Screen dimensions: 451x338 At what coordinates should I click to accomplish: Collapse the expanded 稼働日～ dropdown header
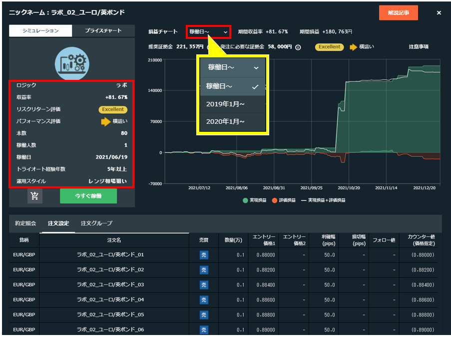coord(232,67)
